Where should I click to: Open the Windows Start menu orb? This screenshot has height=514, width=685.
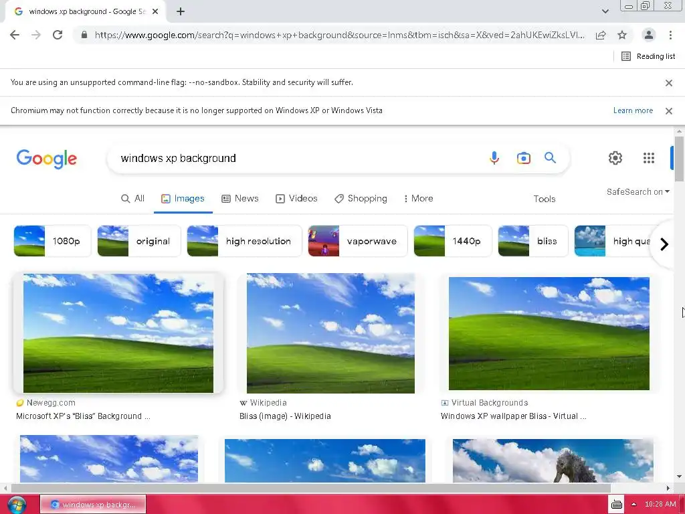pos(17,505)
